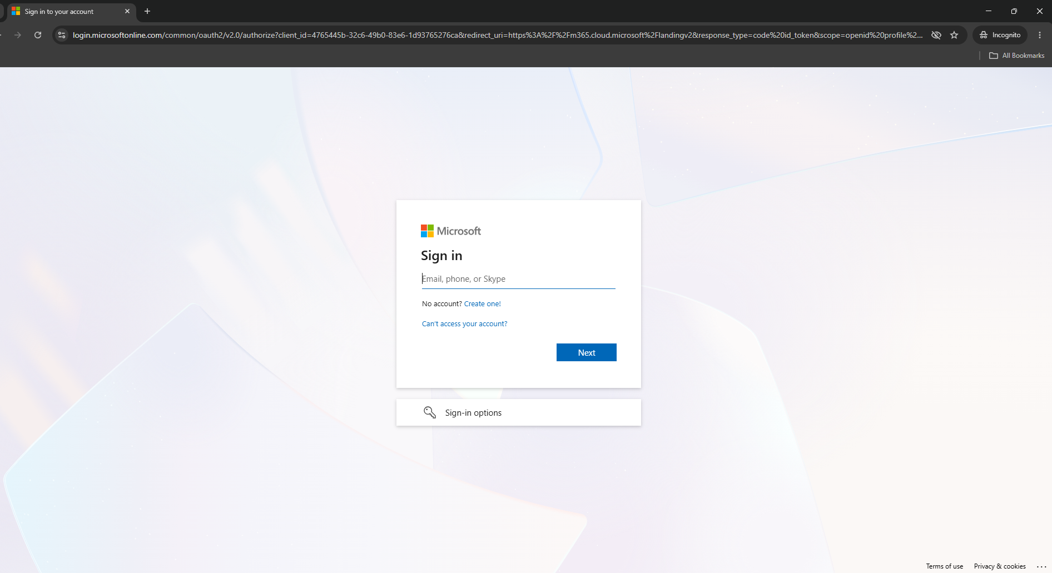Click the key icon beside Sign-in options
Viewport: 1052px width, 573px height.
point(430,412)
